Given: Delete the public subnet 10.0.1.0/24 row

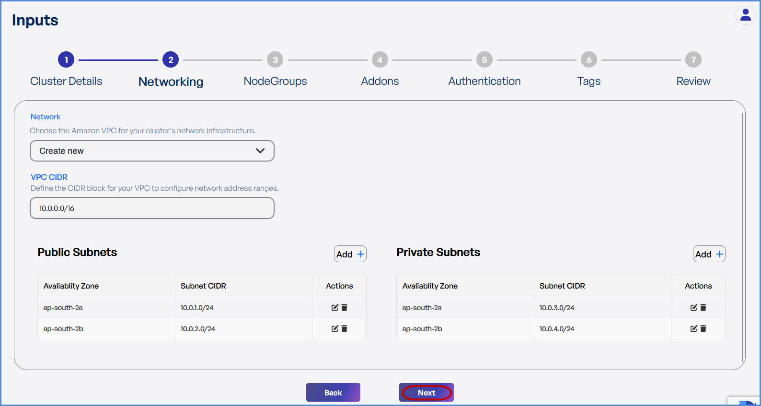Looking at the screenshot, I should click(x=344, y=308).
